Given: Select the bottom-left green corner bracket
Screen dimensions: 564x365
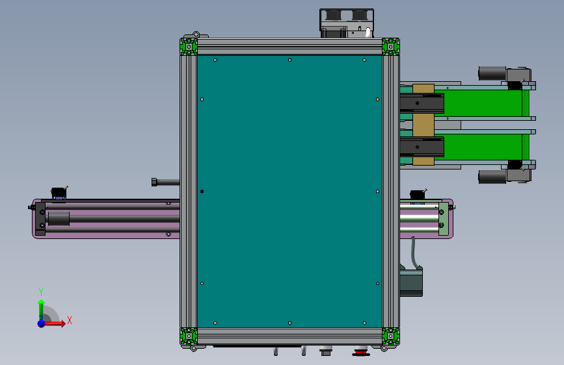Looking at the screenshot, I should tap(189, 336).
